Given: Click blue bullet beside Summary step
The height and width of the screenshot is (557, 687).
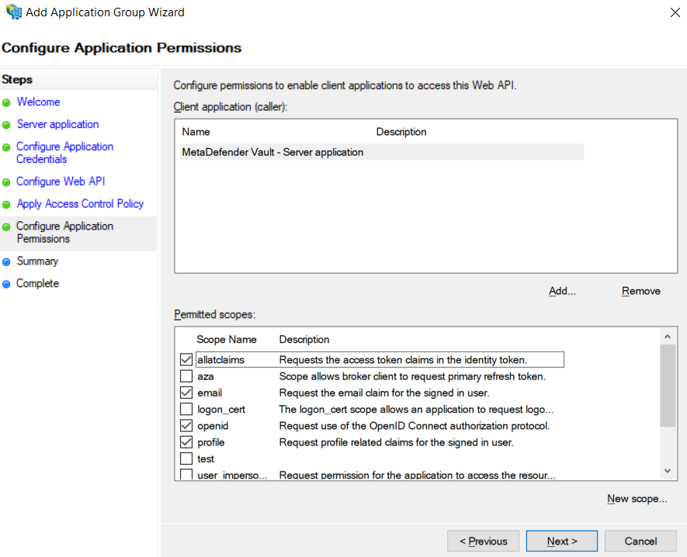Looking at the screenshot, I should coord(6,262).
